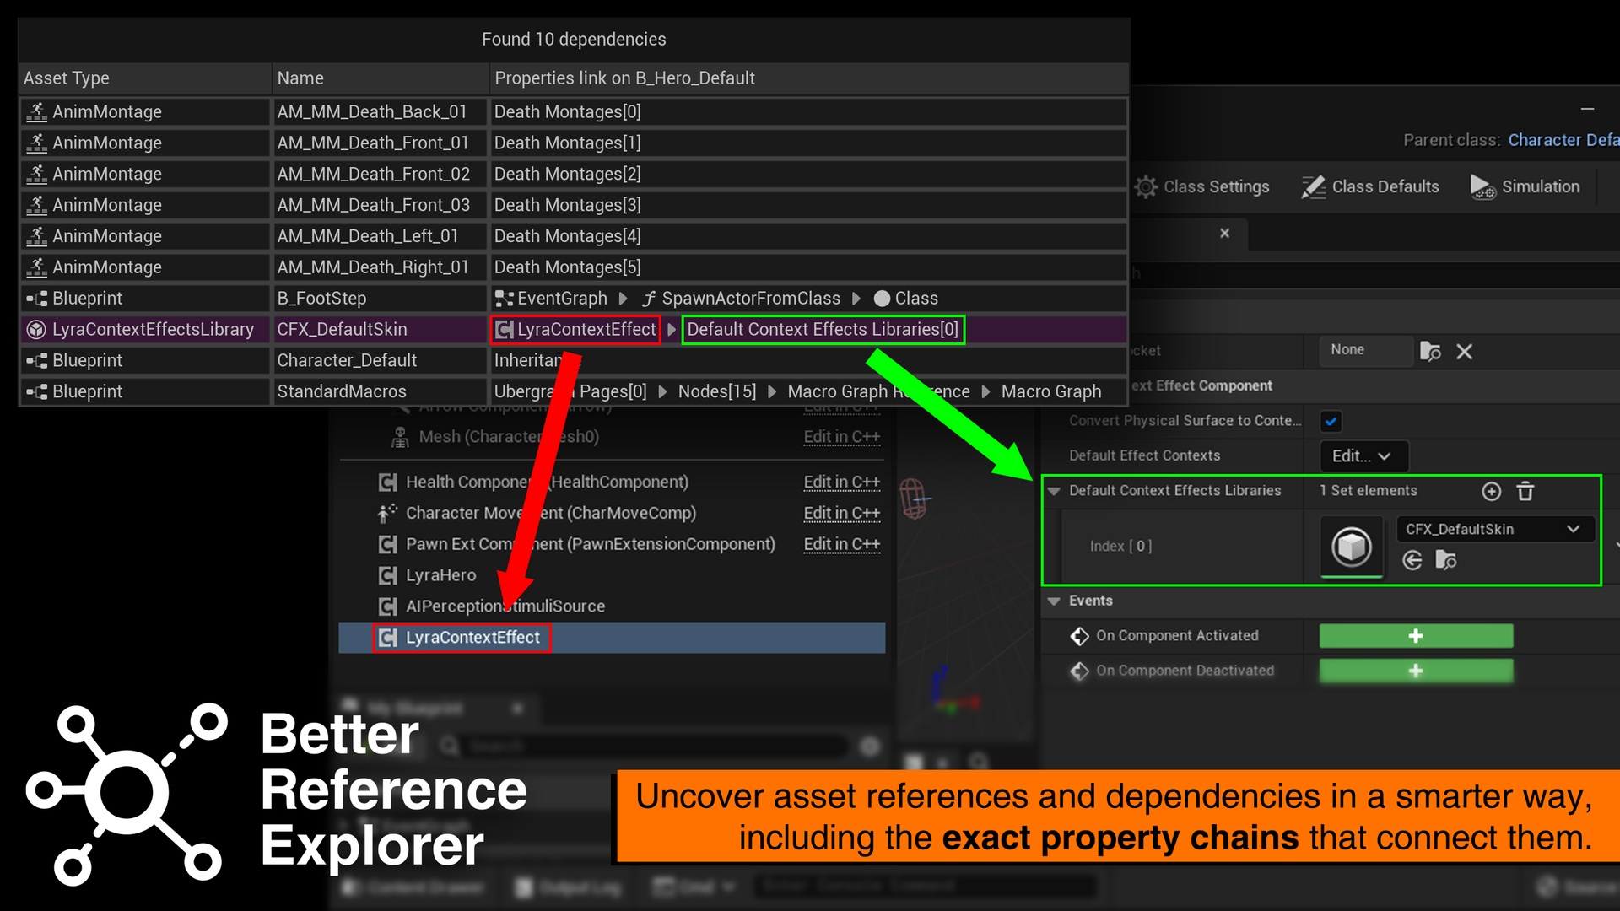Open the Default Effect Contexts Edit dropdown
Viewport: 1620px width, 911px height.
point(1363,456)
